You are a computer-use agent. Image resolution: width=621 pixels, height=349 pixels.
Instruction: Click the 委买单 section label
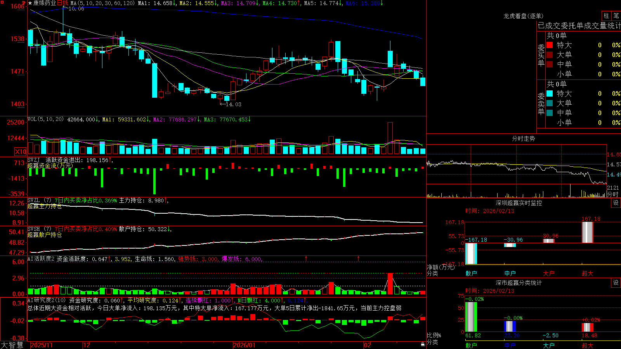[x=541, y=55]
